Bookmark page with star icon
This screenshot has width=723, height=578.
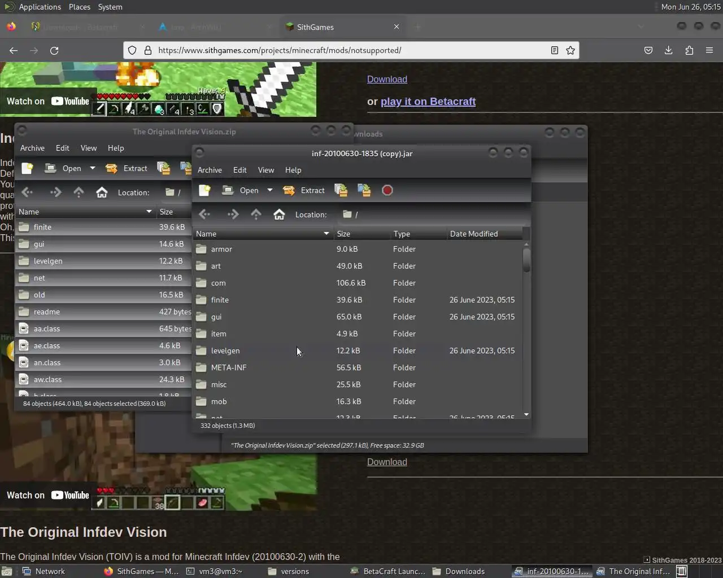(x=570, y=50)
